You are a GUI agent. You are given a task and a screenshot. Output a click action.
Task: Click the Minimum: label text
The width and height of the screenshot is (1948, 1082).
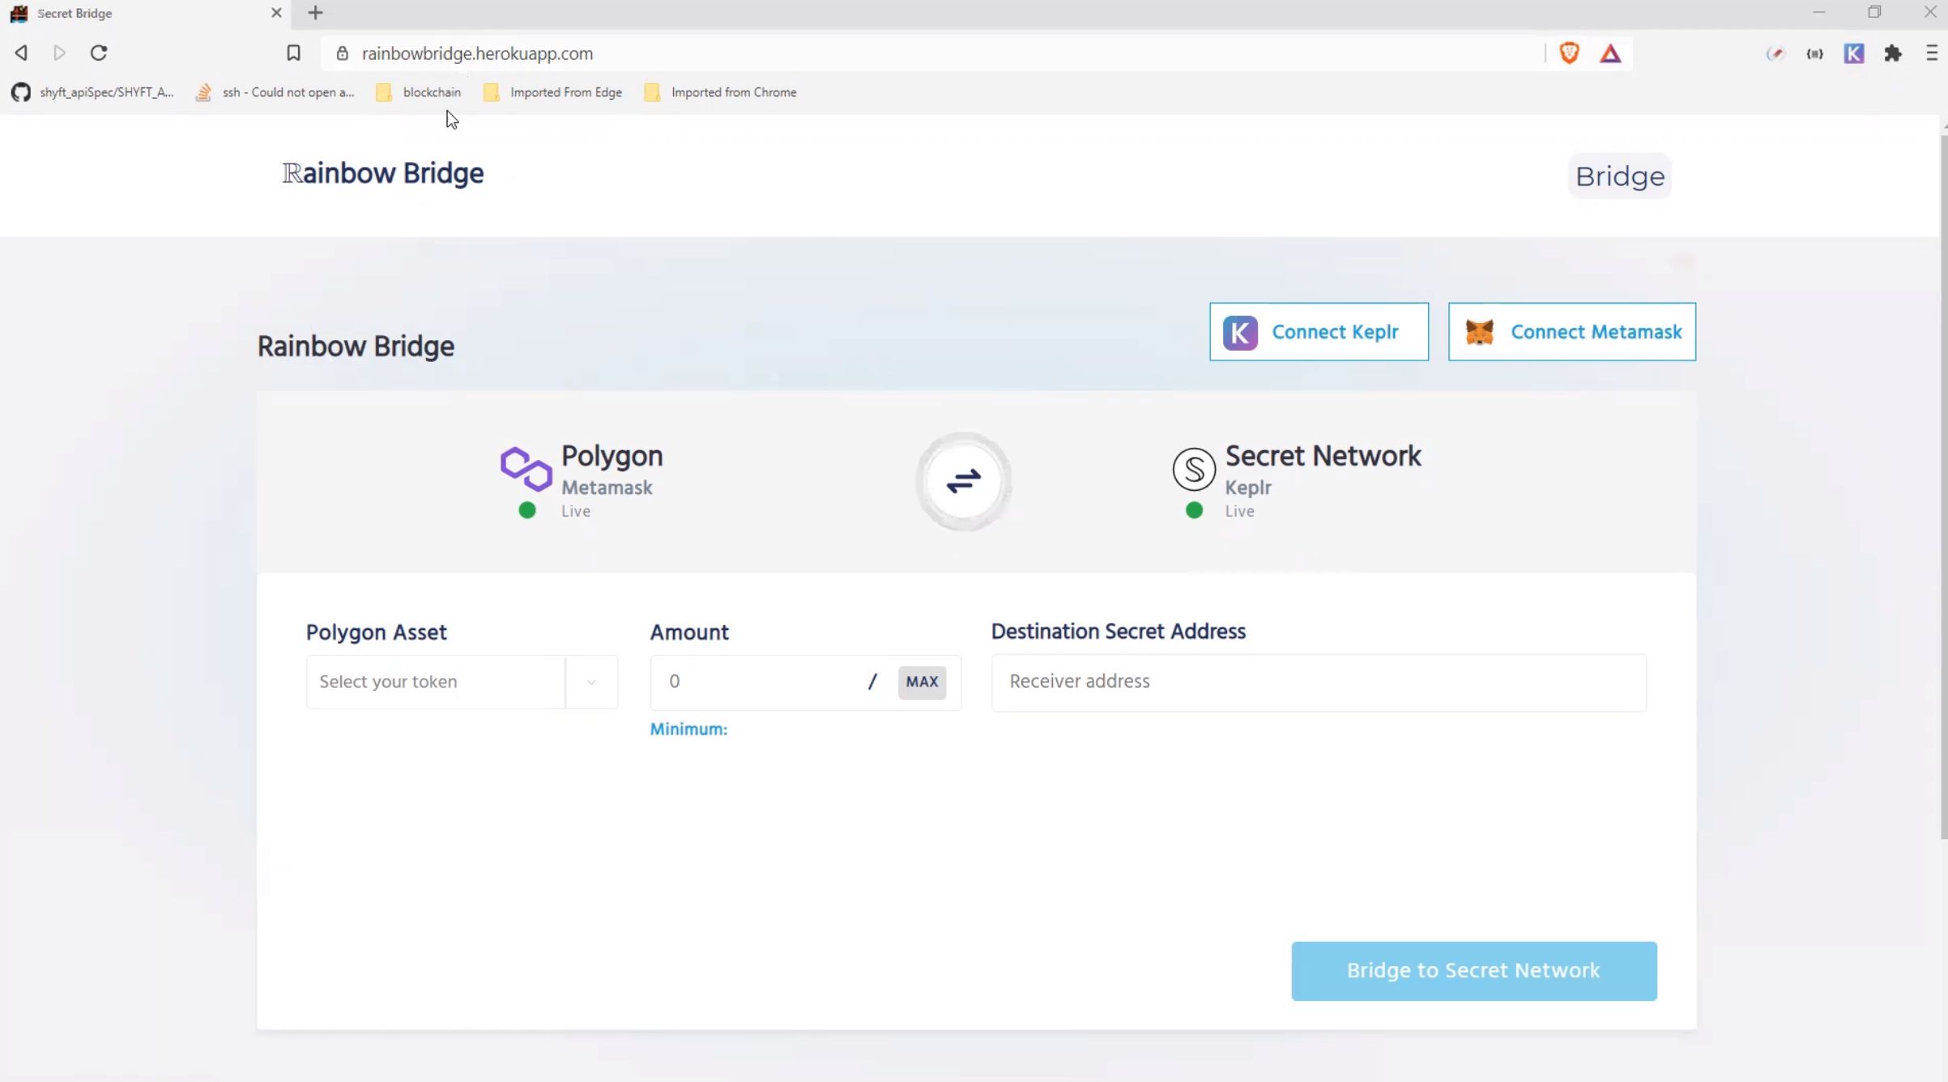tap(688, 729)
